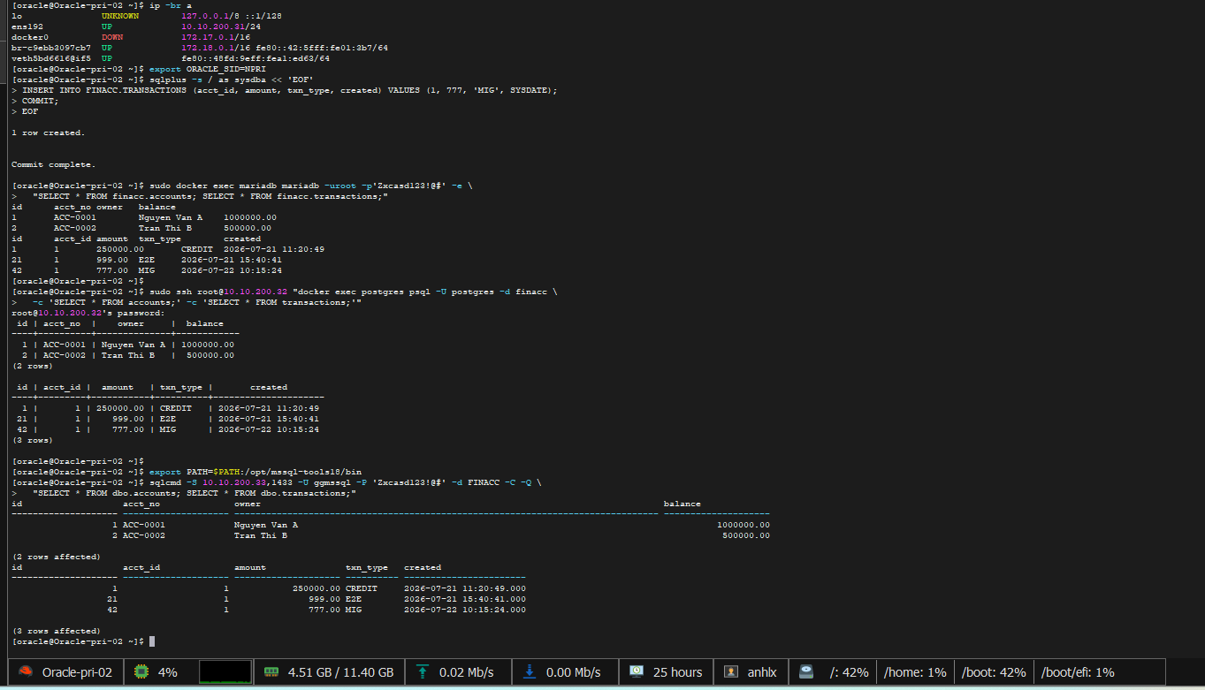Click the /home: 1% disk usage entry
The image size is (1205, 690).
[915, 672]
